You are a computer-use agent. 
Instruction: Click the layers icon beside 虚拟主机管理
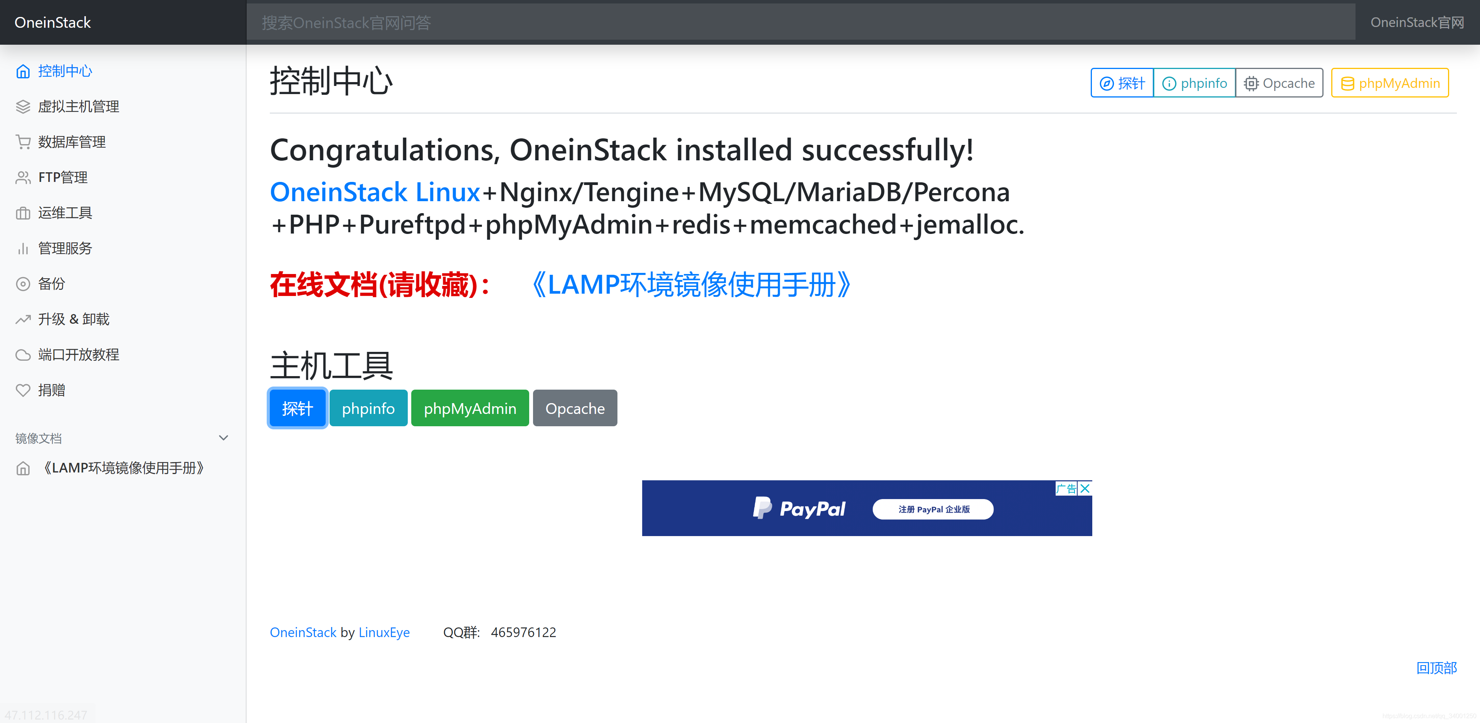pos(23,107)
